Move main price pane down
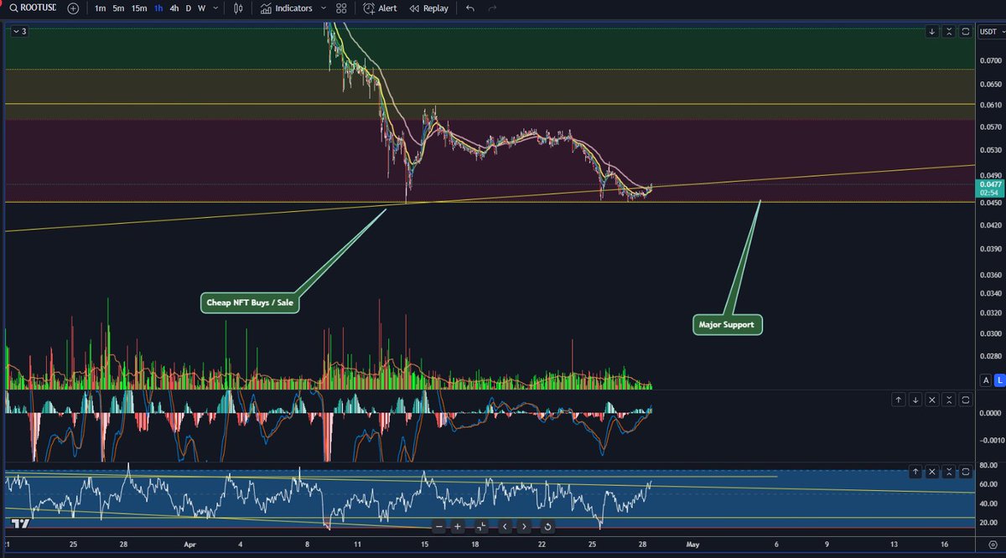 click(x=932, y=32)
